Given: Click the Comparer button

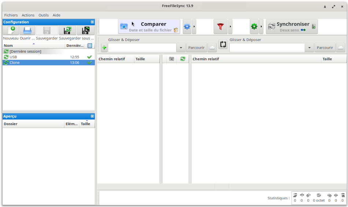Looking at the screenshot, I should coord(149,27).
